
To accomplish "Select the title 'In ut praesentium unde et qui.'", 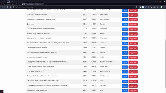I will point(37,57).
